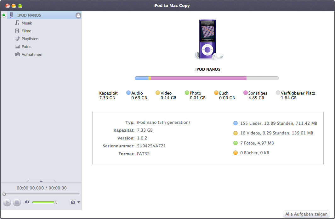Open the snapshot dropdown arrow

(79, 202)
